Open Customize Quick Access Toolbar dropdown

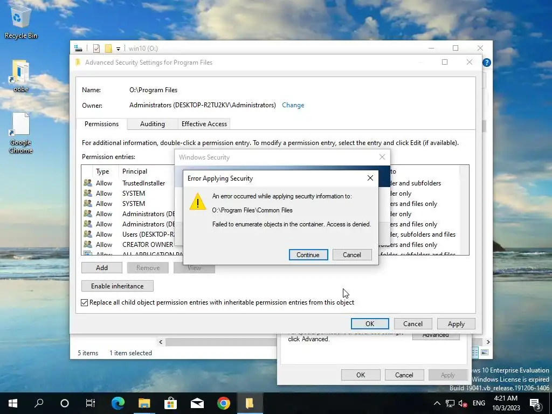(x=118, y=49)
